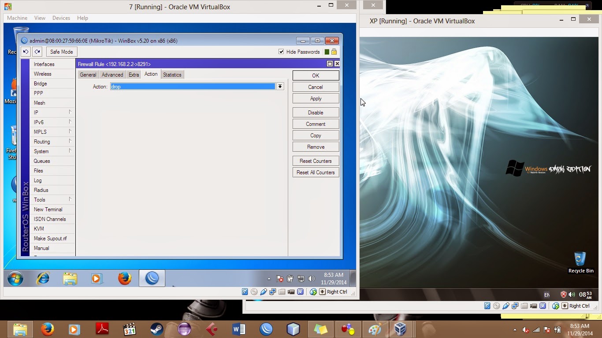Click video capture indicator in XP VM status bar
The width and height of the screenshot is (602, 338).
[533, 306]
